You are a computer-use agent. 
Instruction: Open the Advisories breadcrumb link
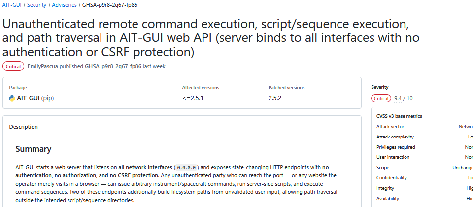click(64, 5)
